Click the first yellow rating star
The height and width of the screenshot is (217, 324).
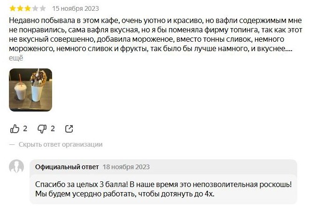[x=13, y=8]
